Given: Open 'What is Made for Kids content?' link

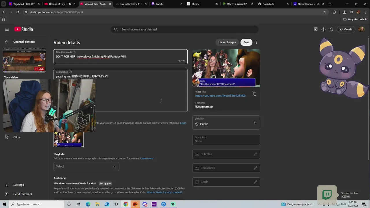Looking at the screenshot, I should [x=164, y=192].
